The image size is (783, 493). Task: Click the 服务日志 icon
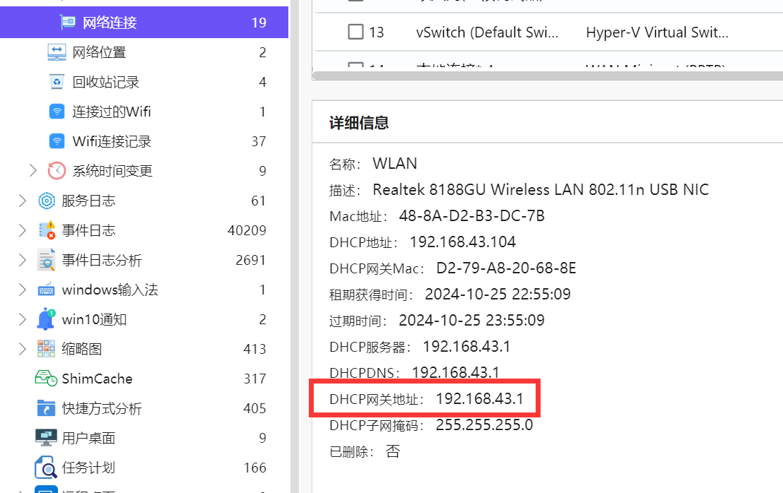tap(47, 201)
